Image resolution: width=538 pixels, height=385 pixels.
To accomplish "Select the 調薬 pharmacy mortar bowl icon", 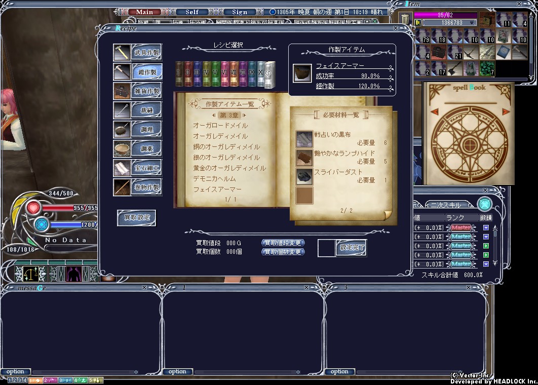I will pyautogui.click(x=122, y=148).
